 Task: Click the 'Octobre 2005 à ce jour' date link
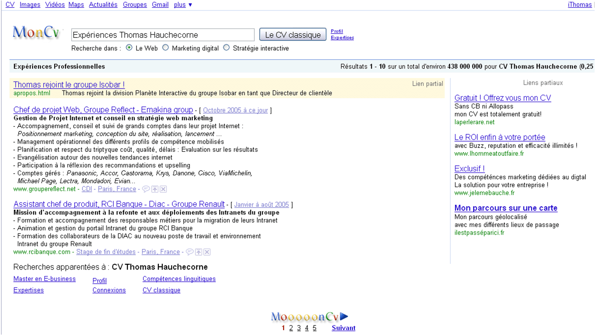tap(236, 110)
